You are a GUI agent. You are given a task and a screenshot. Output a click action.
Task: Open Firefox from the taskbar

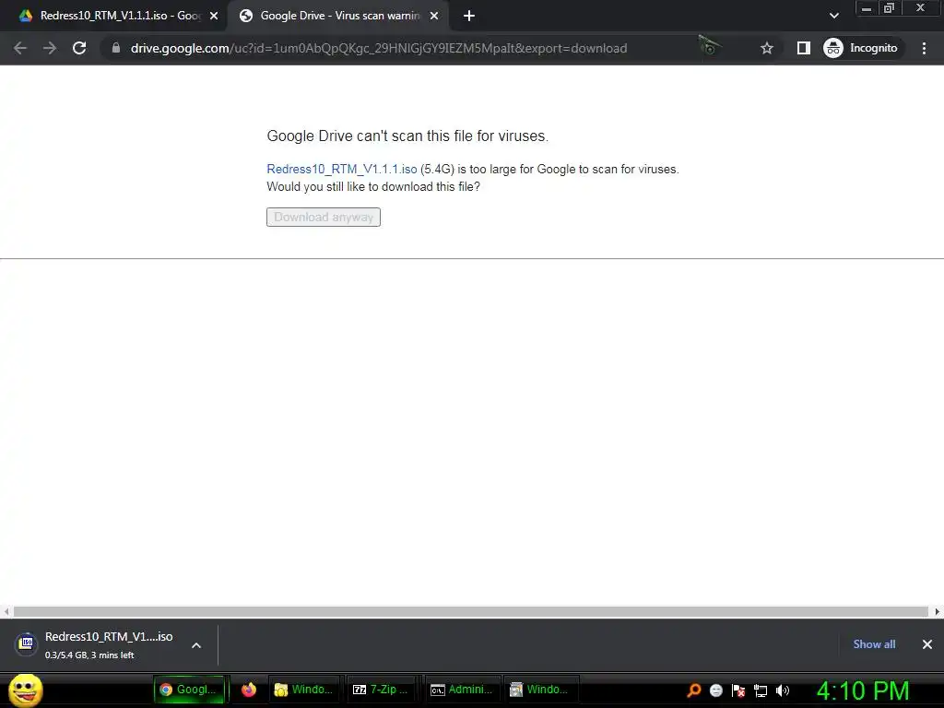(249, 690)
